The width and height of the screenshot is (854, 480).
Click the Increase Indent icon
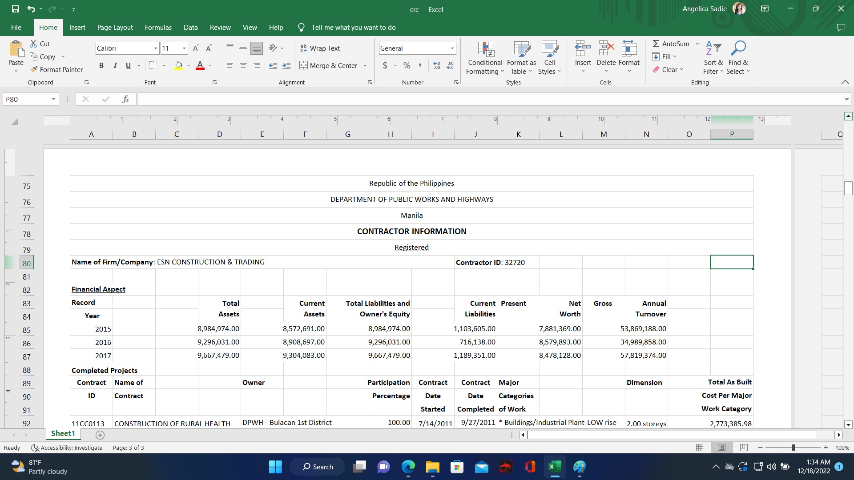click(x=286, y=65)
